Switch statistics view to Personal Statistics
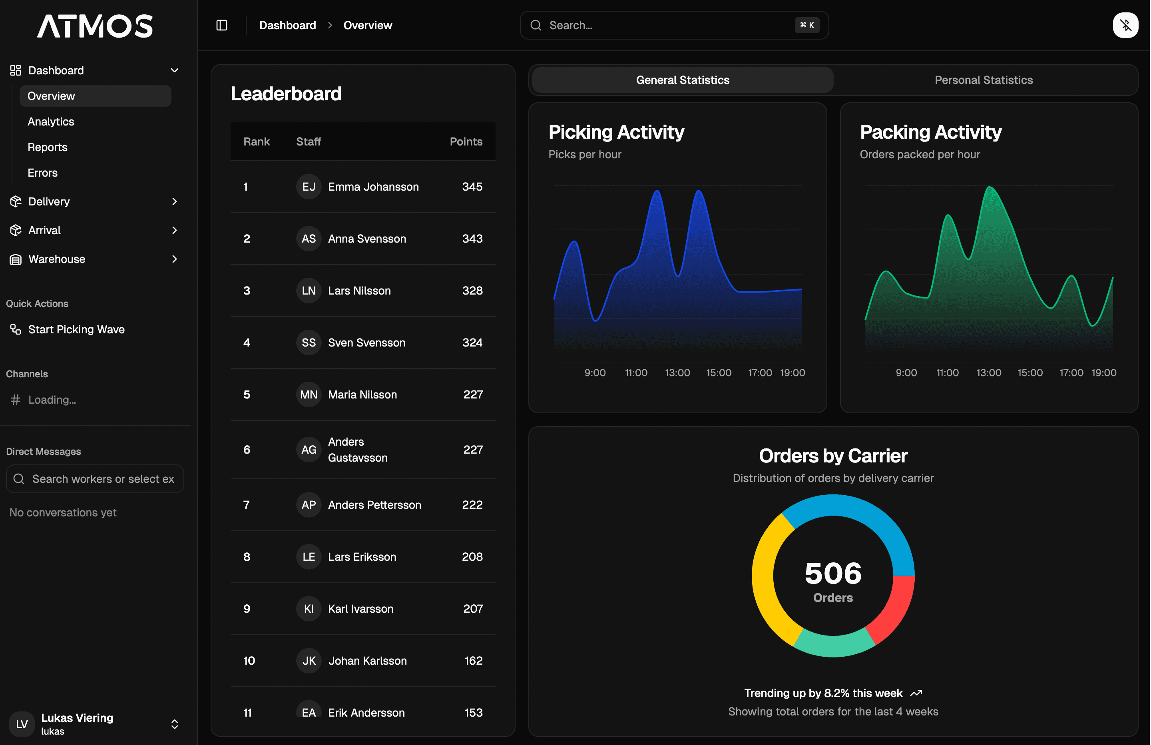The width and height of the screenshot is (1151, 745). pyautogui.click(x=984, y=80)
